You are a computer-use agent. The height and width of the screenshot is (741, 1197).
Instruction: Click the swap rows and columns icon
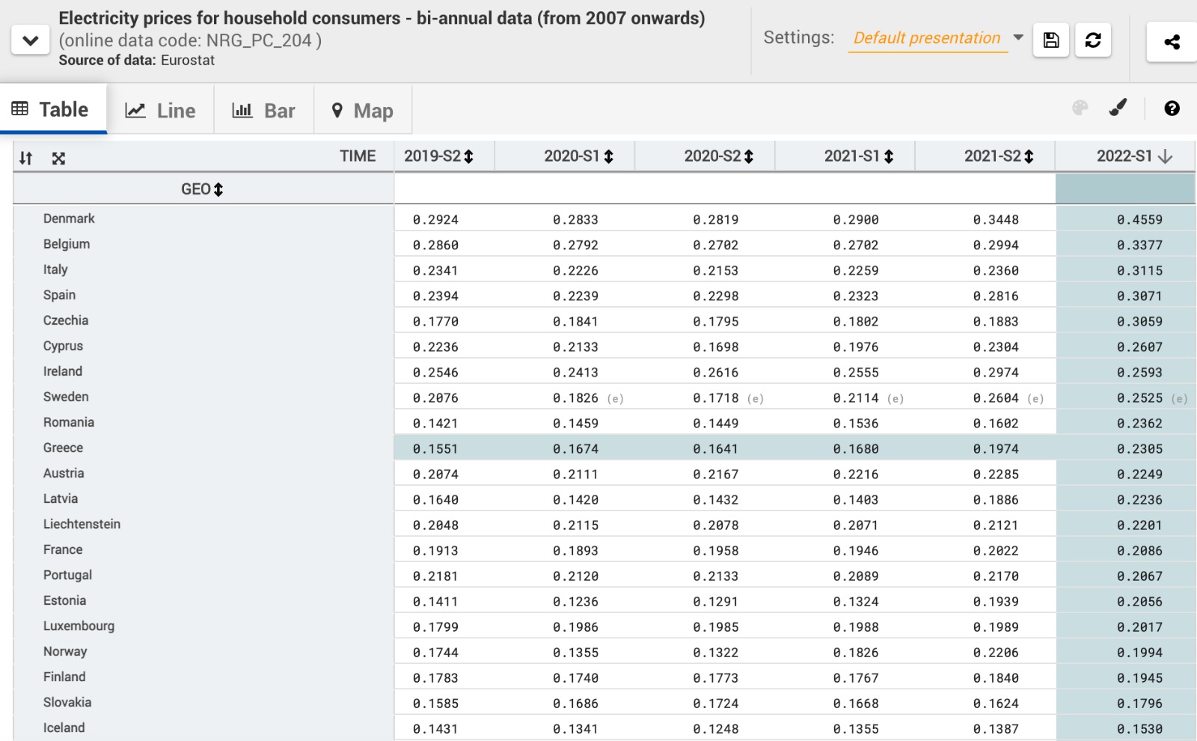(x=26, y=158)
